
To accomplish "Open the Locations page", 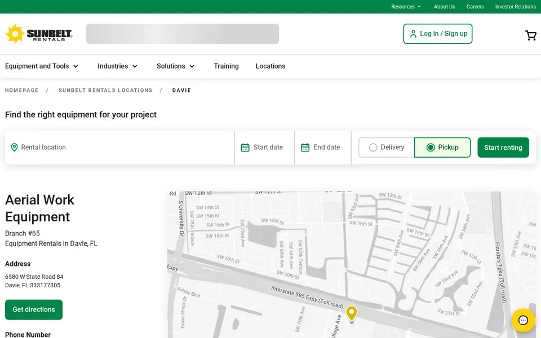I will [270, 66].
